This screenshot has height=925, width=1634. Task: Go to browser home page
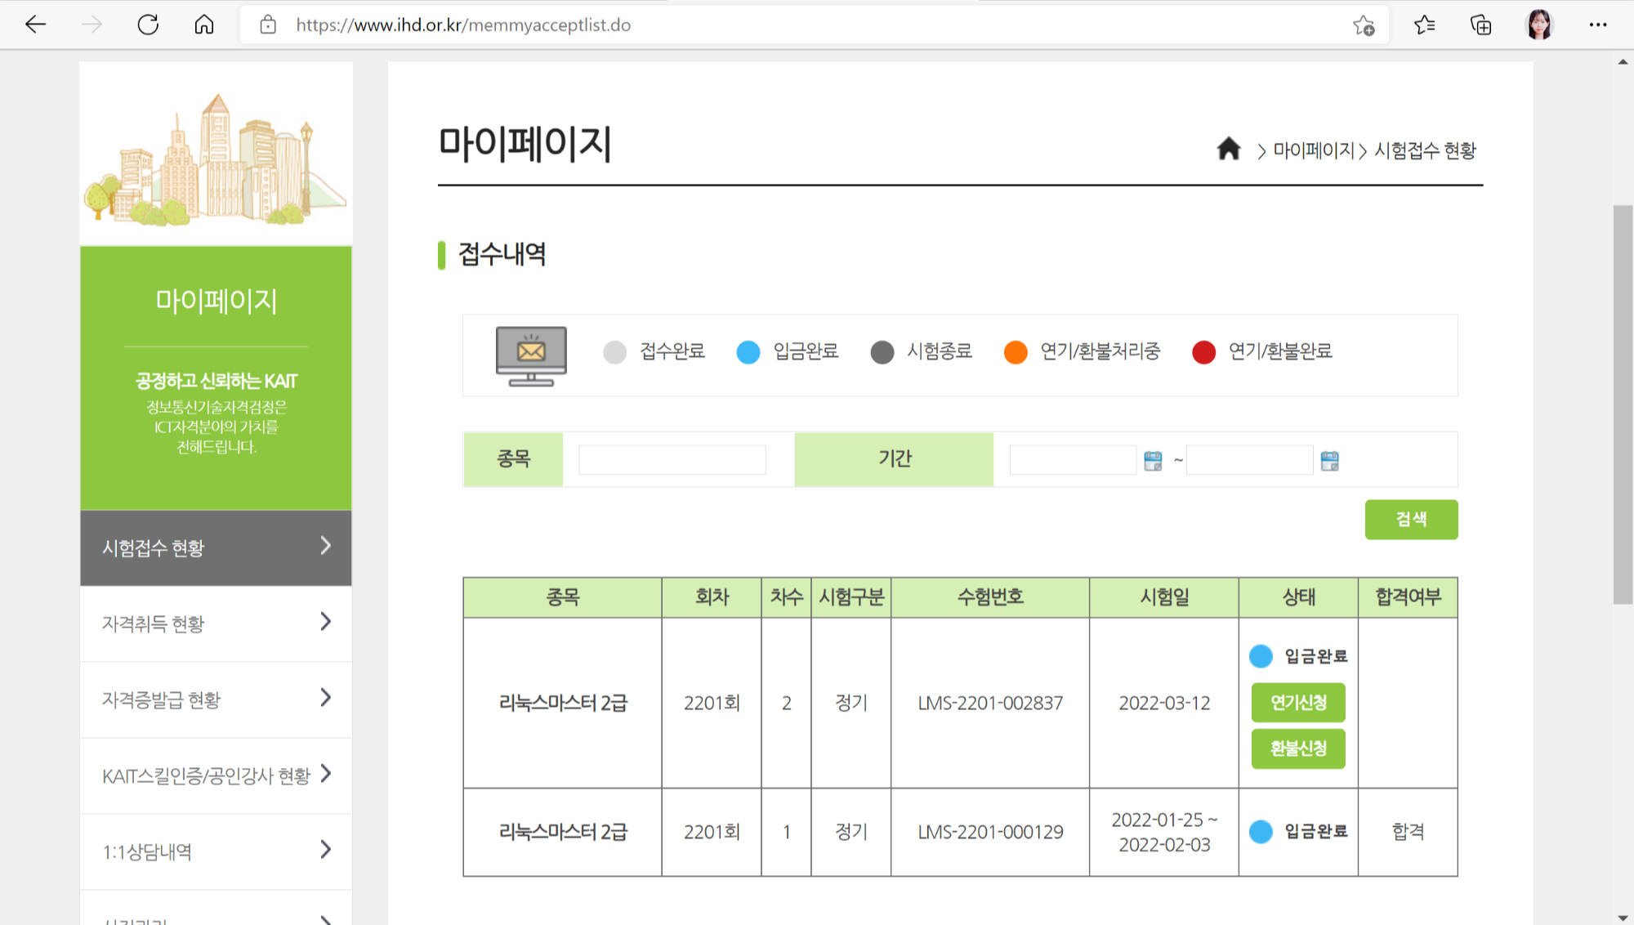click(x=203, y=25)
